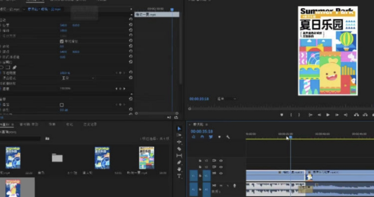Toggle sync lock on track V2
This screenshot has width=374, height=197.
point(214,167)
